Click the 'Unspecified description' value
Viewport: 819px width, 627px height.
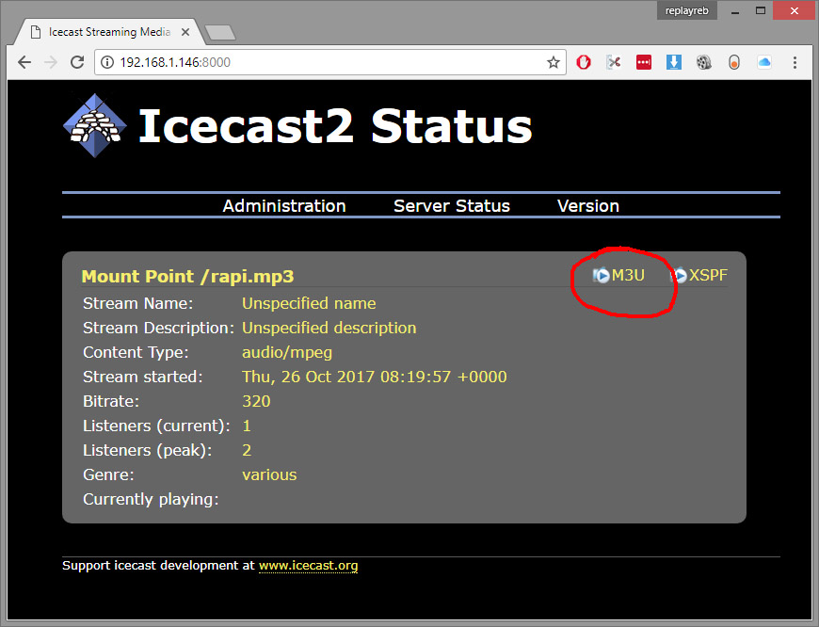[329, 329]
